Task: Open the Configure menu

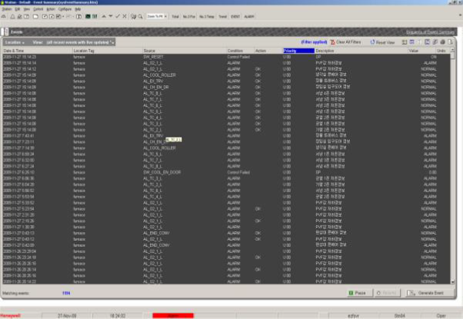Action: click(x=65, y=9)
